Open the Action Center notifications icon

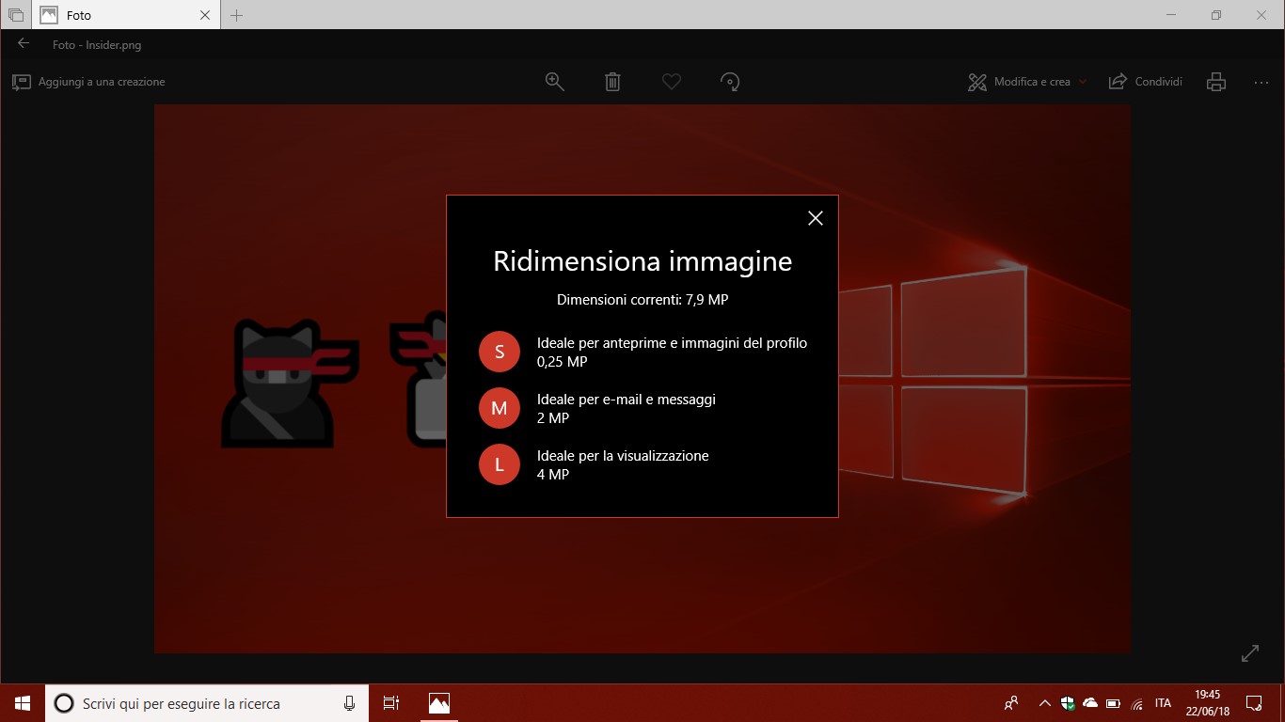point(1254,703)
